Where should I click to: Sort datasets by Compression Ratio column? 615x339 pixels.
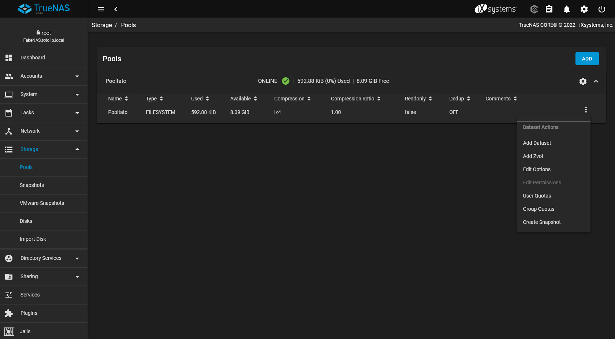(x=355, y=99)
